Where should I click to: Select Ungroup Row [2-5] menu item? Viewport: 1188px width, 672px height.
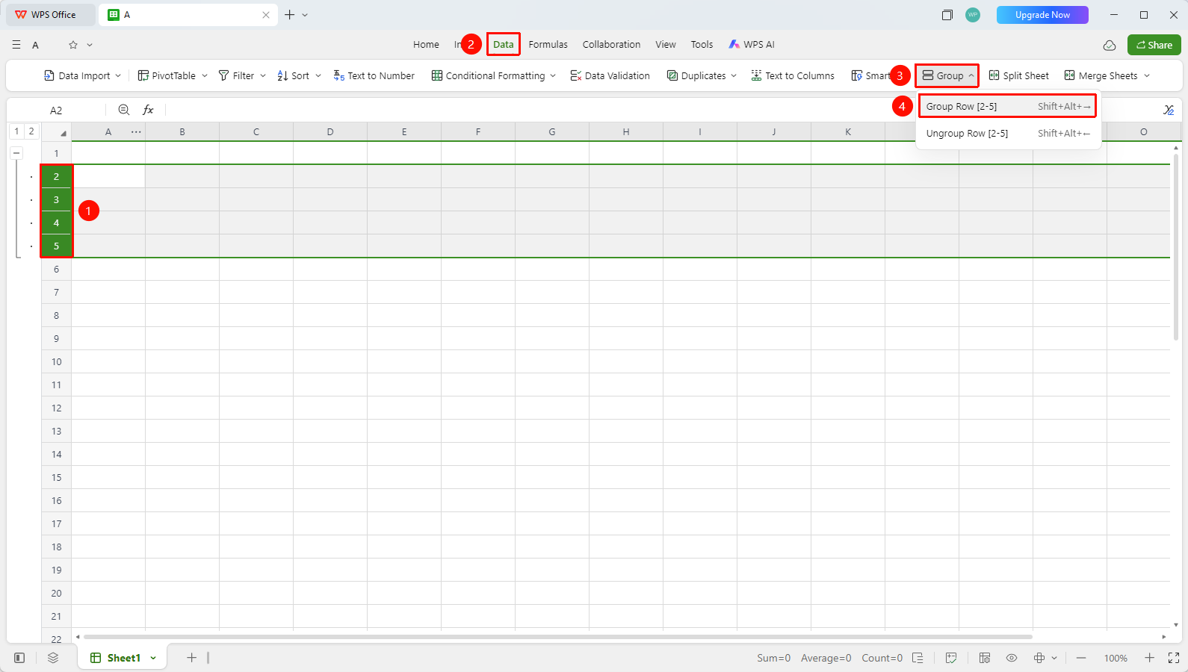point(1007,133)
